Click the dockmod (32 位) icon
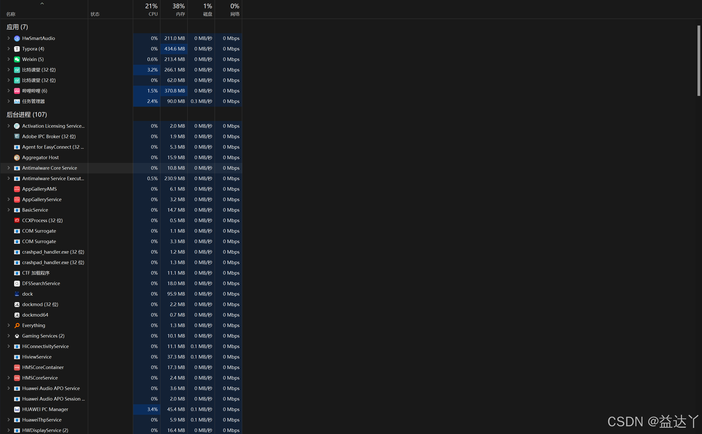Viewport: 702px width, 434px height. pyautogui.click(x=17, y=305)
